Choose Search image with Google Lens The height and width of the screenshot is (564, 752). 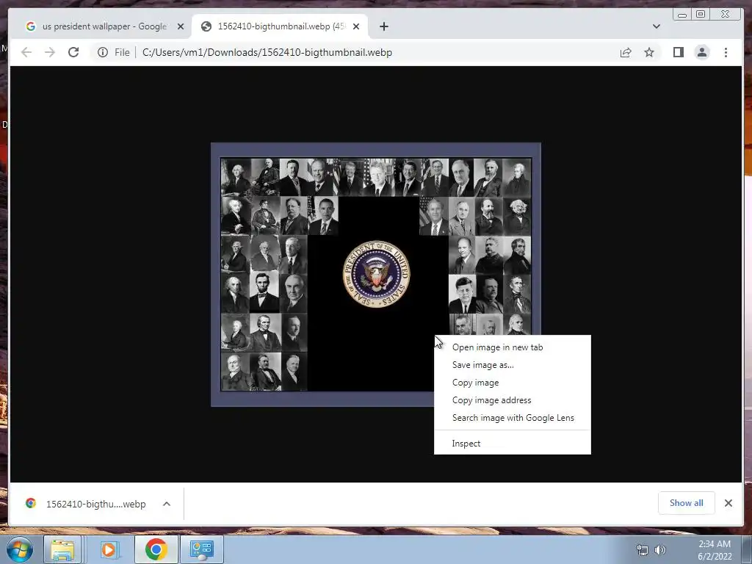(x=512, y=418)
